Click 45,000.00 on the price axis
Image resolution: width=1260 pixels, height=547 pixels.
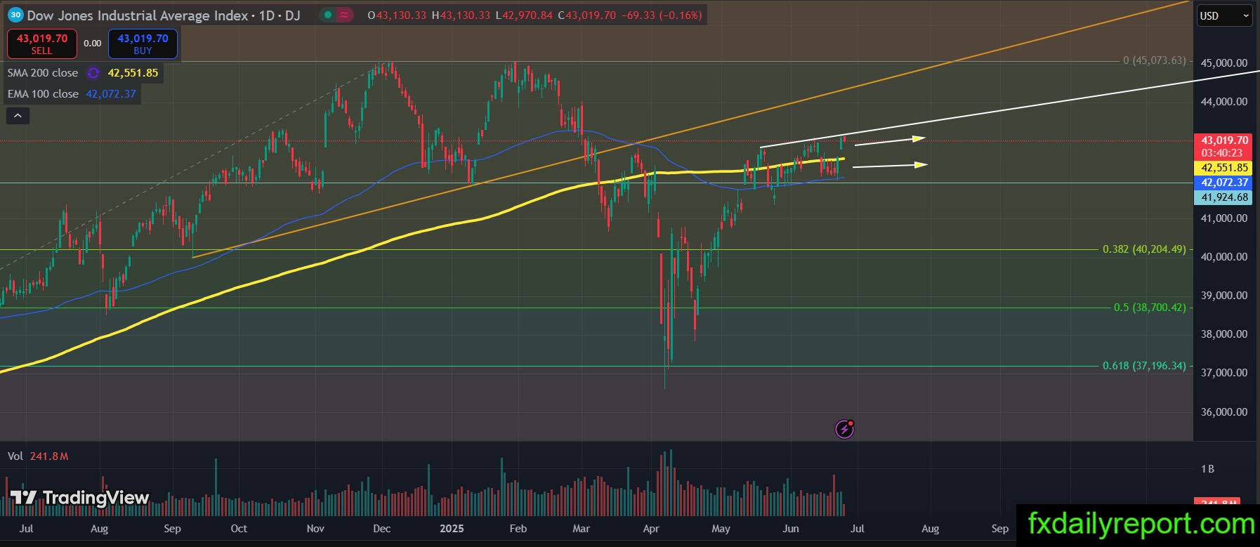(x=1224, y=63)
